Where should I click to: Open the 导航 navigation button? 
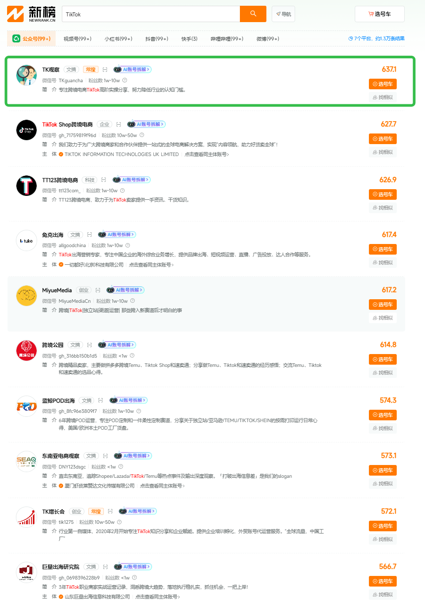(283, 14)
